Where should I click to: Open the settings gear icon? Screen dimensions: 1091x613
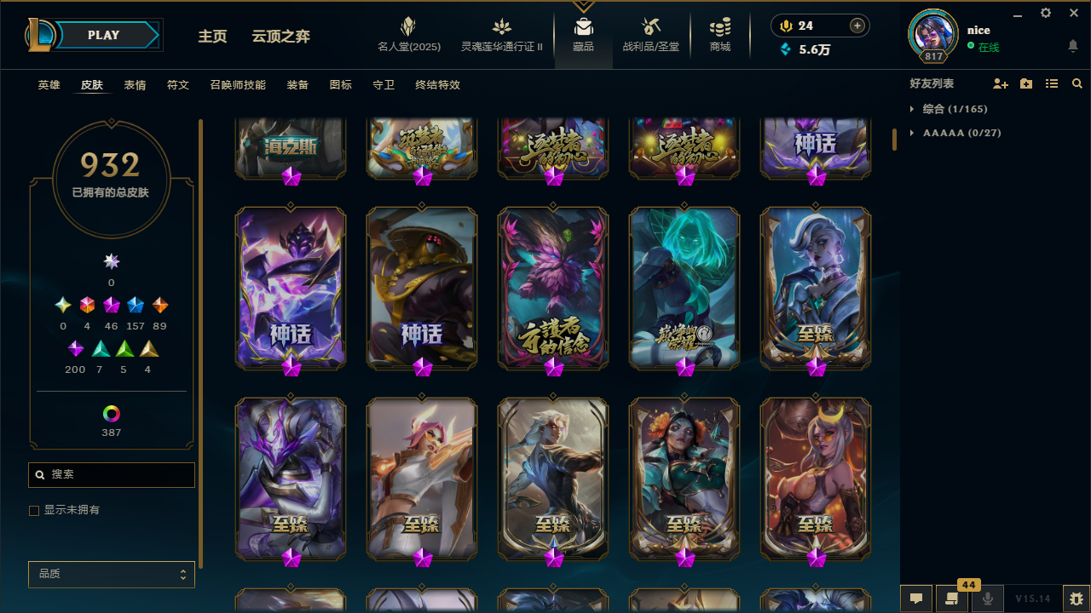click(1046, 13)
